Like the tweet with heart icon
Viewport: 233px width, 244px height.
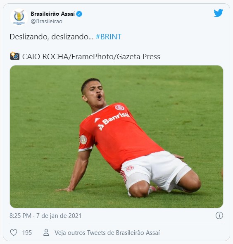coord(14,233)
